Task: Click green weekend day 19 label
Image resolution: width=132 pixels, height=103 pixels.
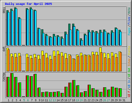Action: 77,100
